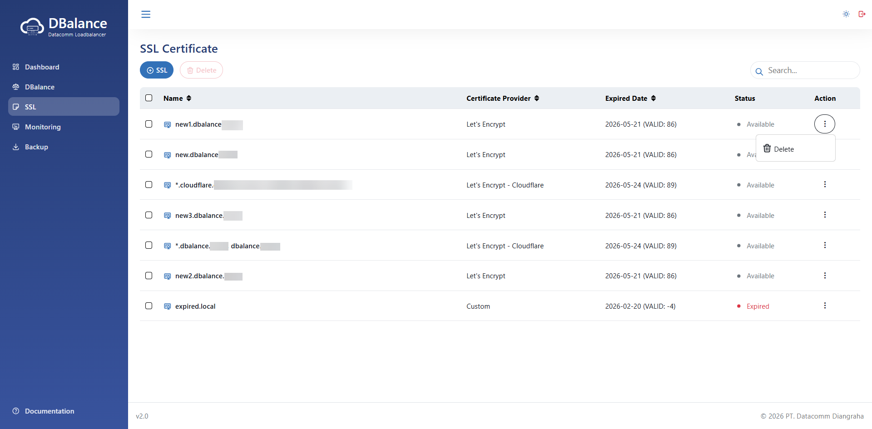The width and height of the screenshot is (872, 429).
Task: Open three-dot action menu for new2.dbalance
Action: (x=825, y=276)
